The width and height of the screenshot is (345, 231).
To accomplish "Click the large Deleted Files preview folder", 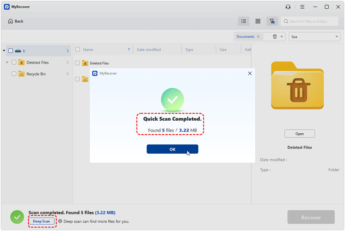I will coord(297,85).
